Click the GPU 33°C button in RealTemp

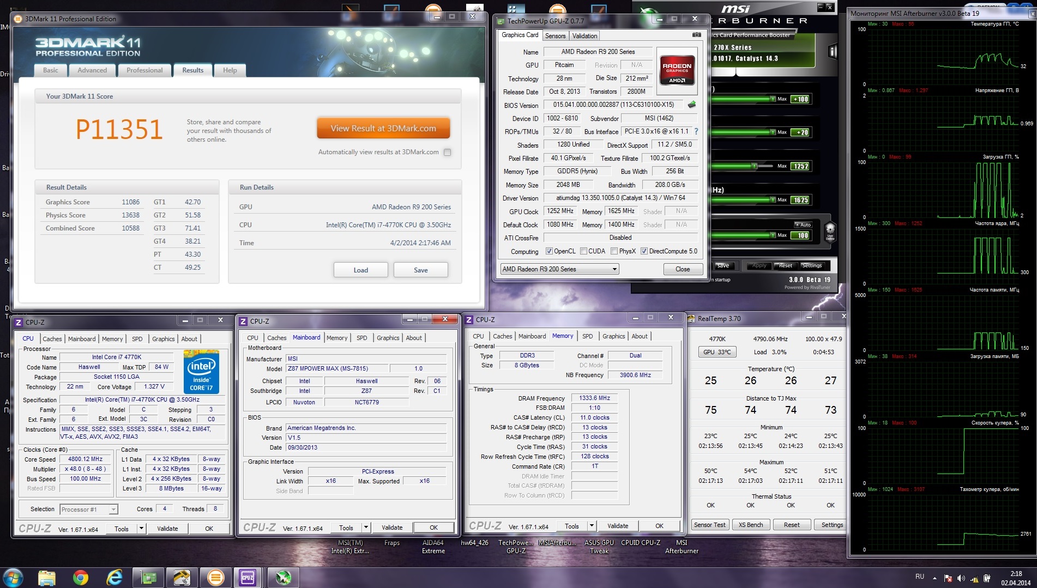pos(717,352)
